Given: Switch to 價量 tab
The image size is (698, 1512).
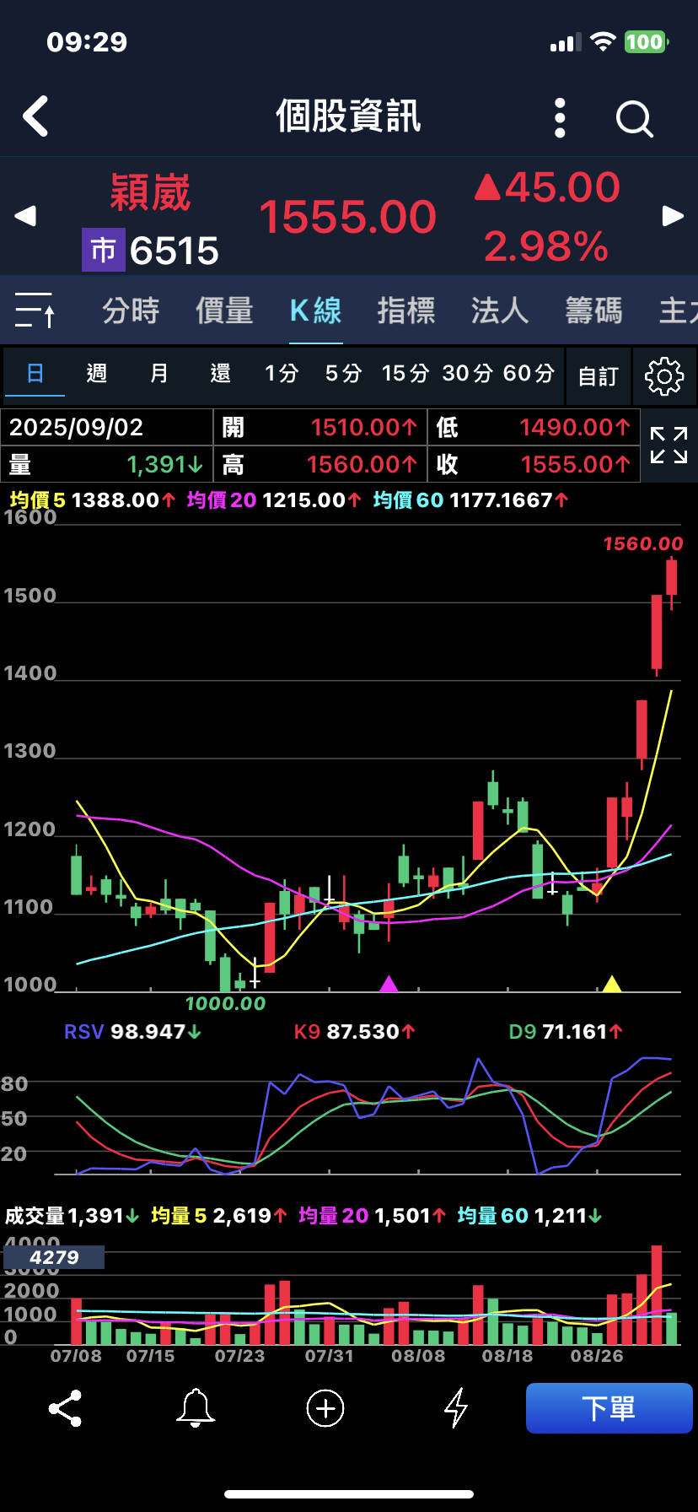Looking at the screenshot, I should tap(224, 310).
